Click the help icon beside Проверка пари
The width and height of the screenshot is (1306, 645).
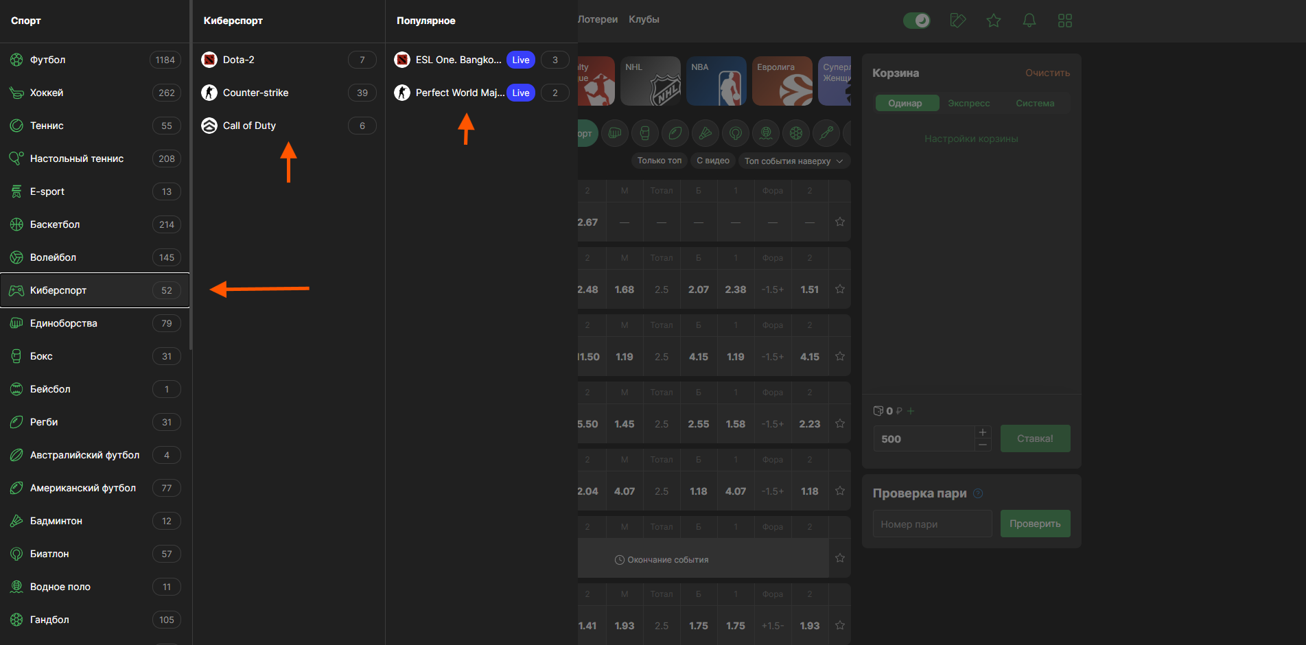978,493
